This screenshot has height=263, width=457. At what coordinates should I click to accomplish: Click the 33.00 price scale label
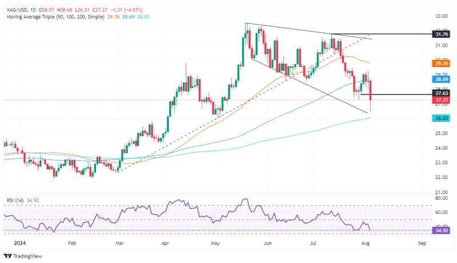(441, 17)
